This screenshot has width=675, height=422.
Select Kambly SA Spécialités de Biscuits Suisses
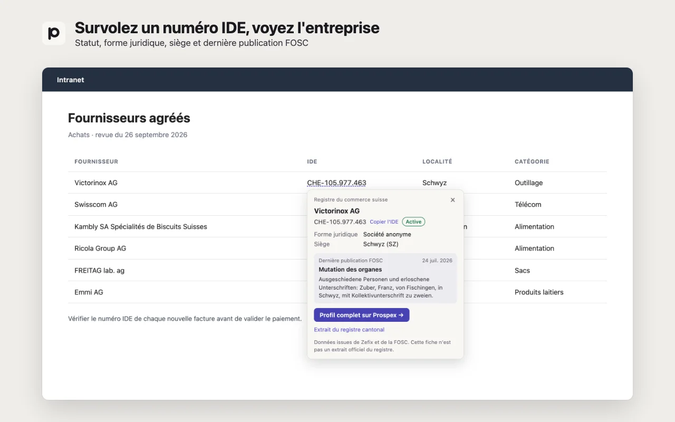(x=141, y=227)
